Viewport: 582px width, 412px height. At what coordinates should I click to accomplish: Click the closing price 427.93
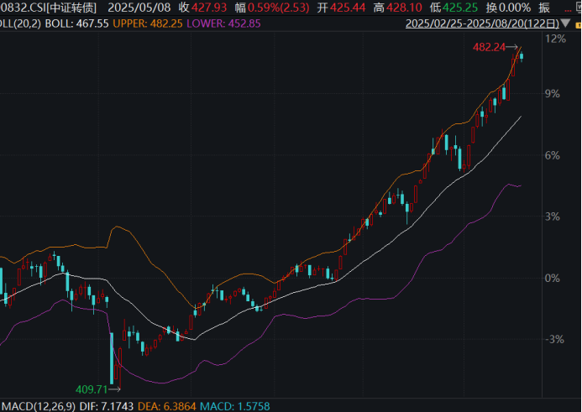pos(209,8)
